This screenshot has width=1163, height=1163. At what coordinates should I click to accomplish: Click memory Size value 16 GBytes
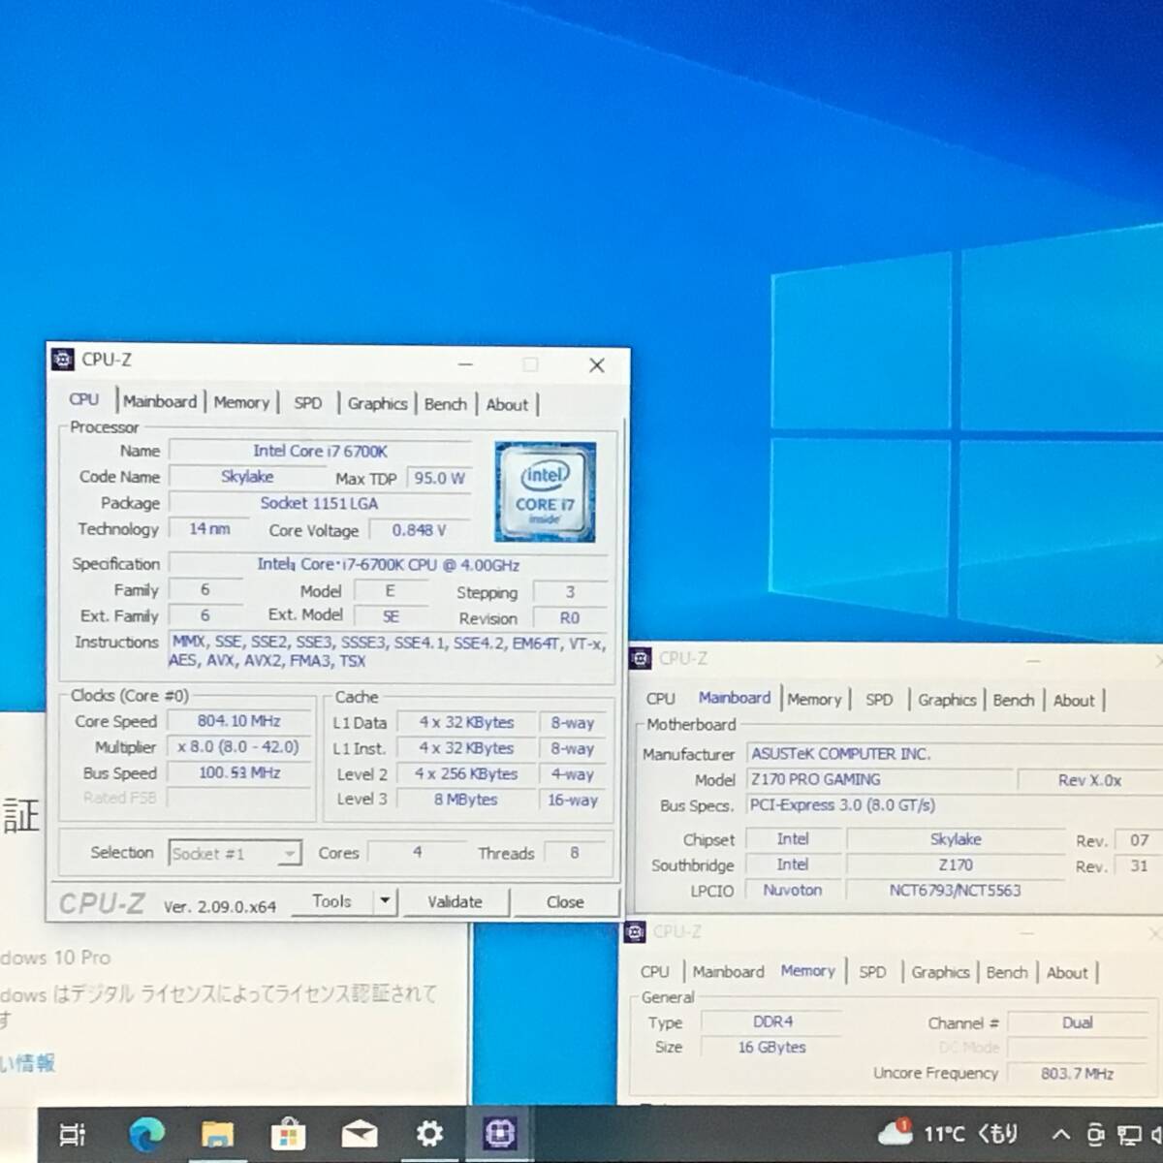(x=772, y=1048)
